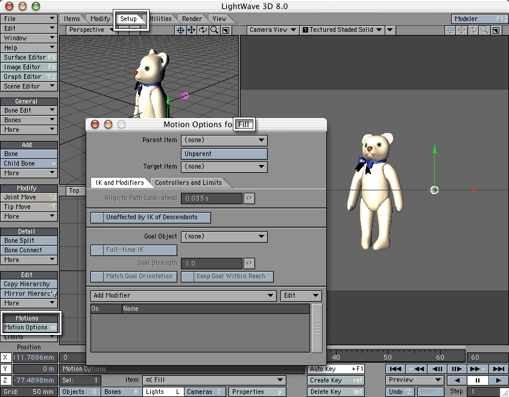The width and height of the screenshot is (509, 397).
Task: Open the Edit dropdown beside Add Modifier
Action: [x=301, y=295]
